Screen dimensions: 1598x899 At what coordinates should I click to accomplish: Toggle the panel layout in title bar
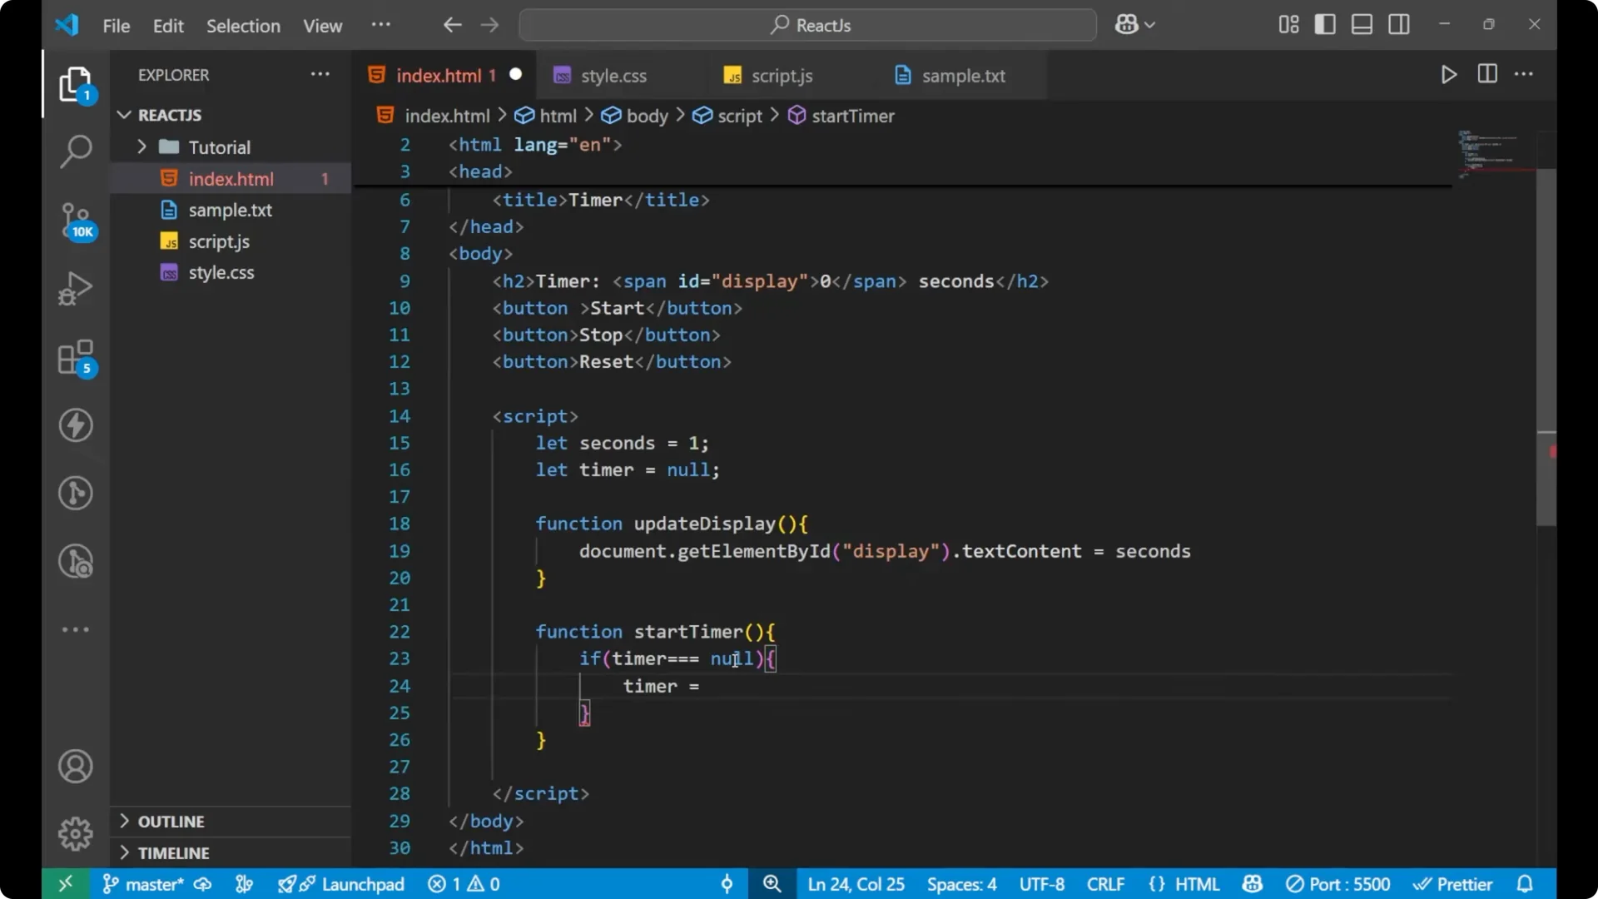(x=1362, y=24)
